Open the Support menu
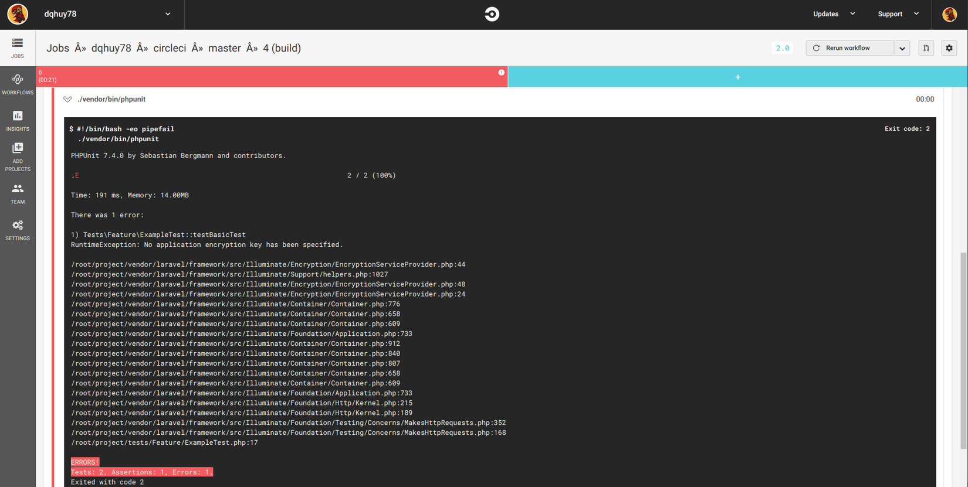 898,14
